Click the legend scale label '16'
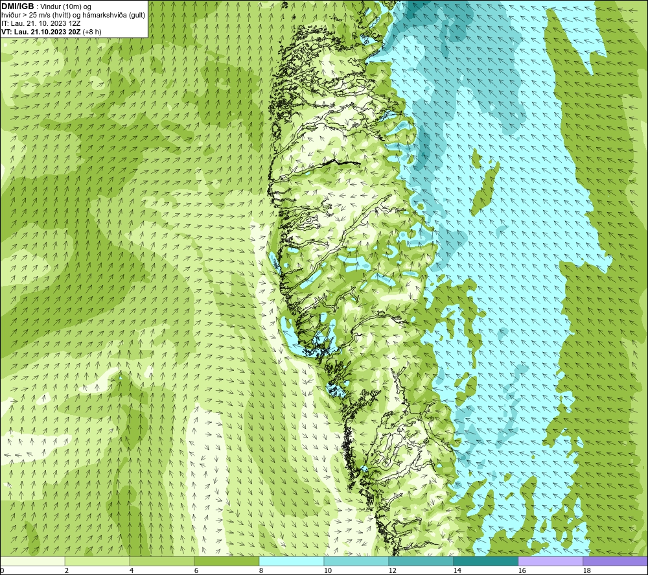This screenshot has height=575, width=648. [x=522, y=571]
